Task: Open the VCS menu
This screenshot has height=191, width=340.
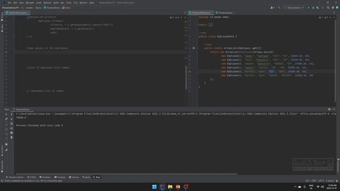Action: coord(75,3)
